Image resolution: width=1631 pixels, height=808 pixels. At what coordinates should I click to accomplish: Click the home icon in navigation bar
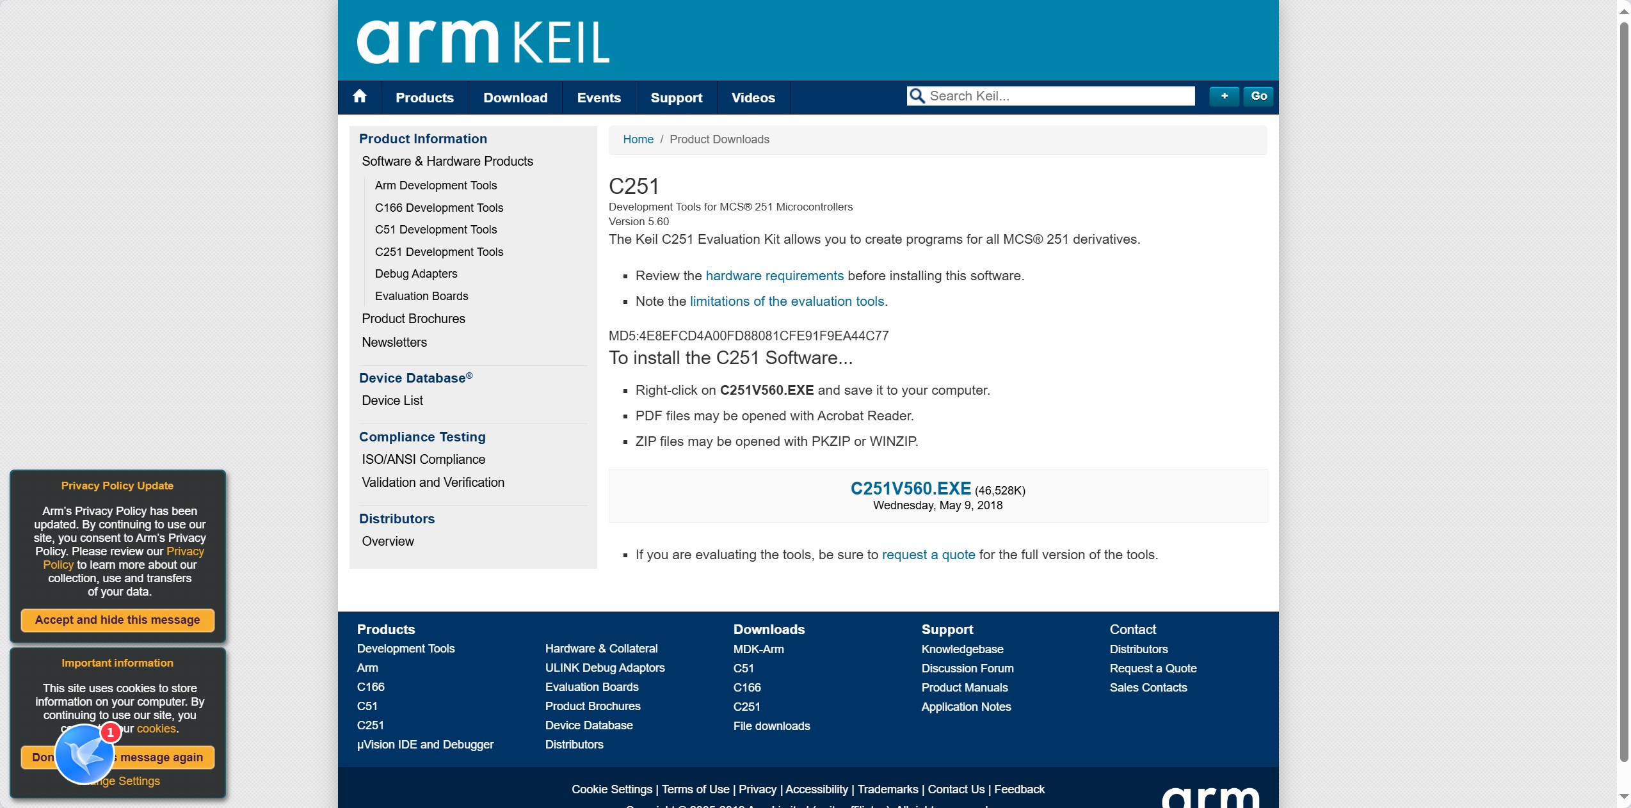click(360, 97)
